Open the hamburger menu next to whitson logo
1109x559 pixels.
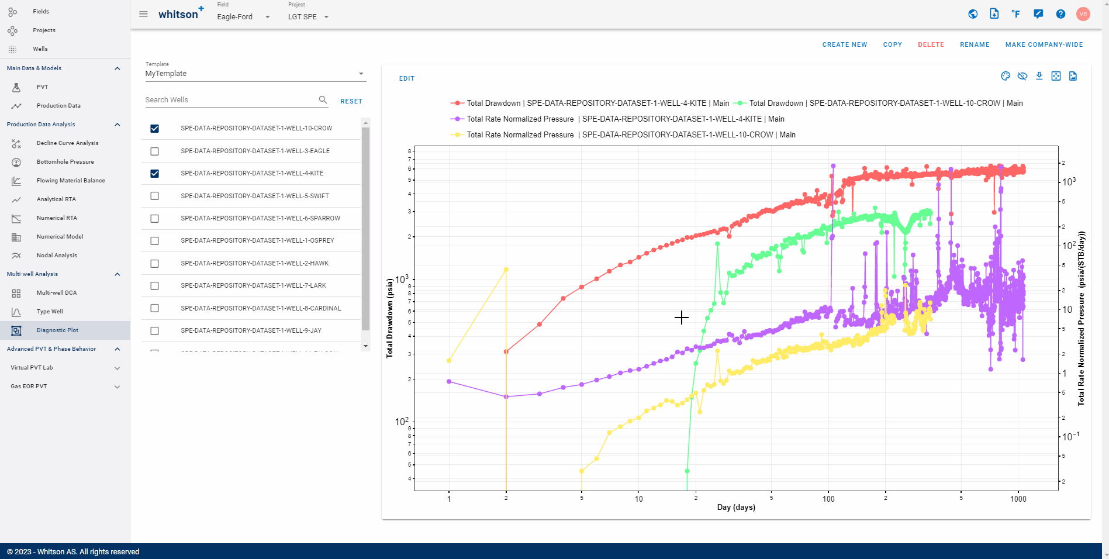pos(143,14)
